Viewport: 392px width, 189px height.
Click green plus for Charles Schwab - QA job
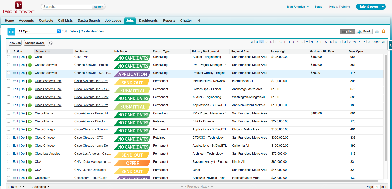click(30, 73)
